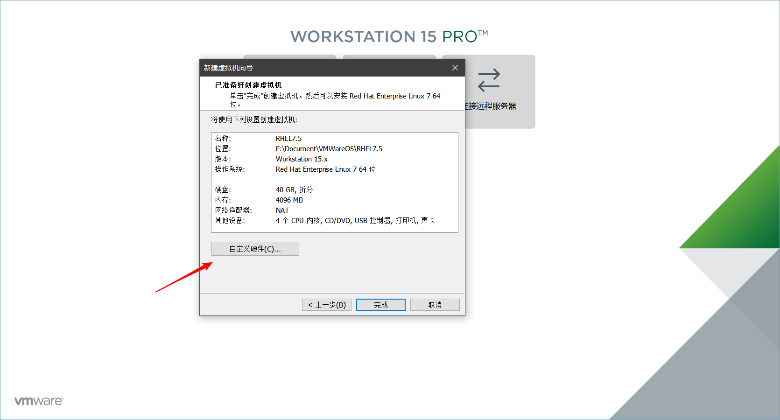Click the 网络适配器: label
The image size is (780, 420).
(x=233, y=210)
